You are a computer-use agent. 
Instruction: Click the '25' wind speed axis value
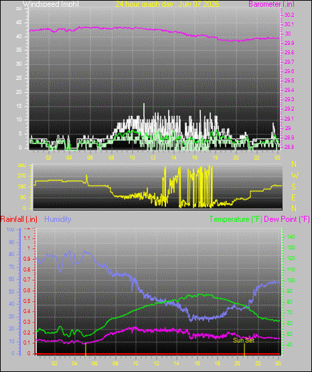[19, 78]
